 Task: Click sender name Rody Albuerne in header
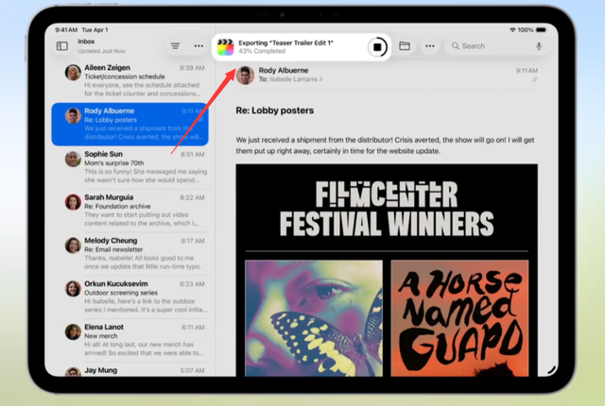coord(284,71)
